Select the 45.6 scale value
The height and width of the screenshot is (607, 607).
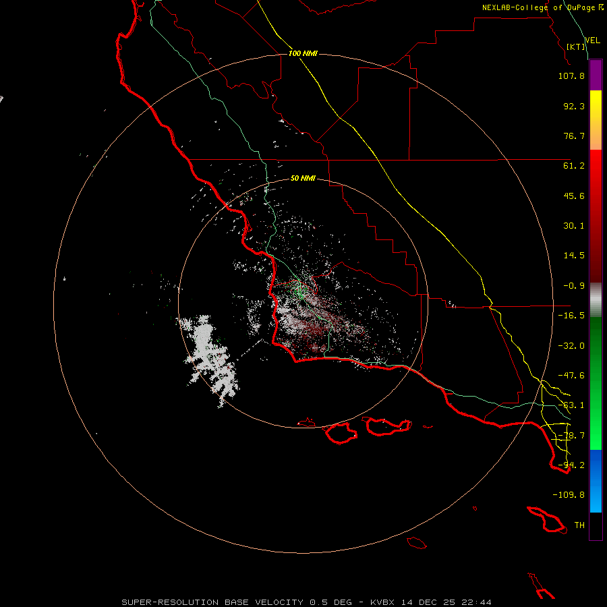[574, 196]
